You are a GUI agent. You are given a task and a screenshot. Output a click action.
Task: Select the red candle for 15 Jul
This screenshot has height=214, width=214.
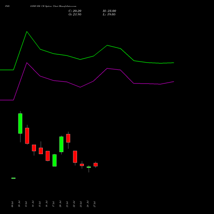coord(41,151)
